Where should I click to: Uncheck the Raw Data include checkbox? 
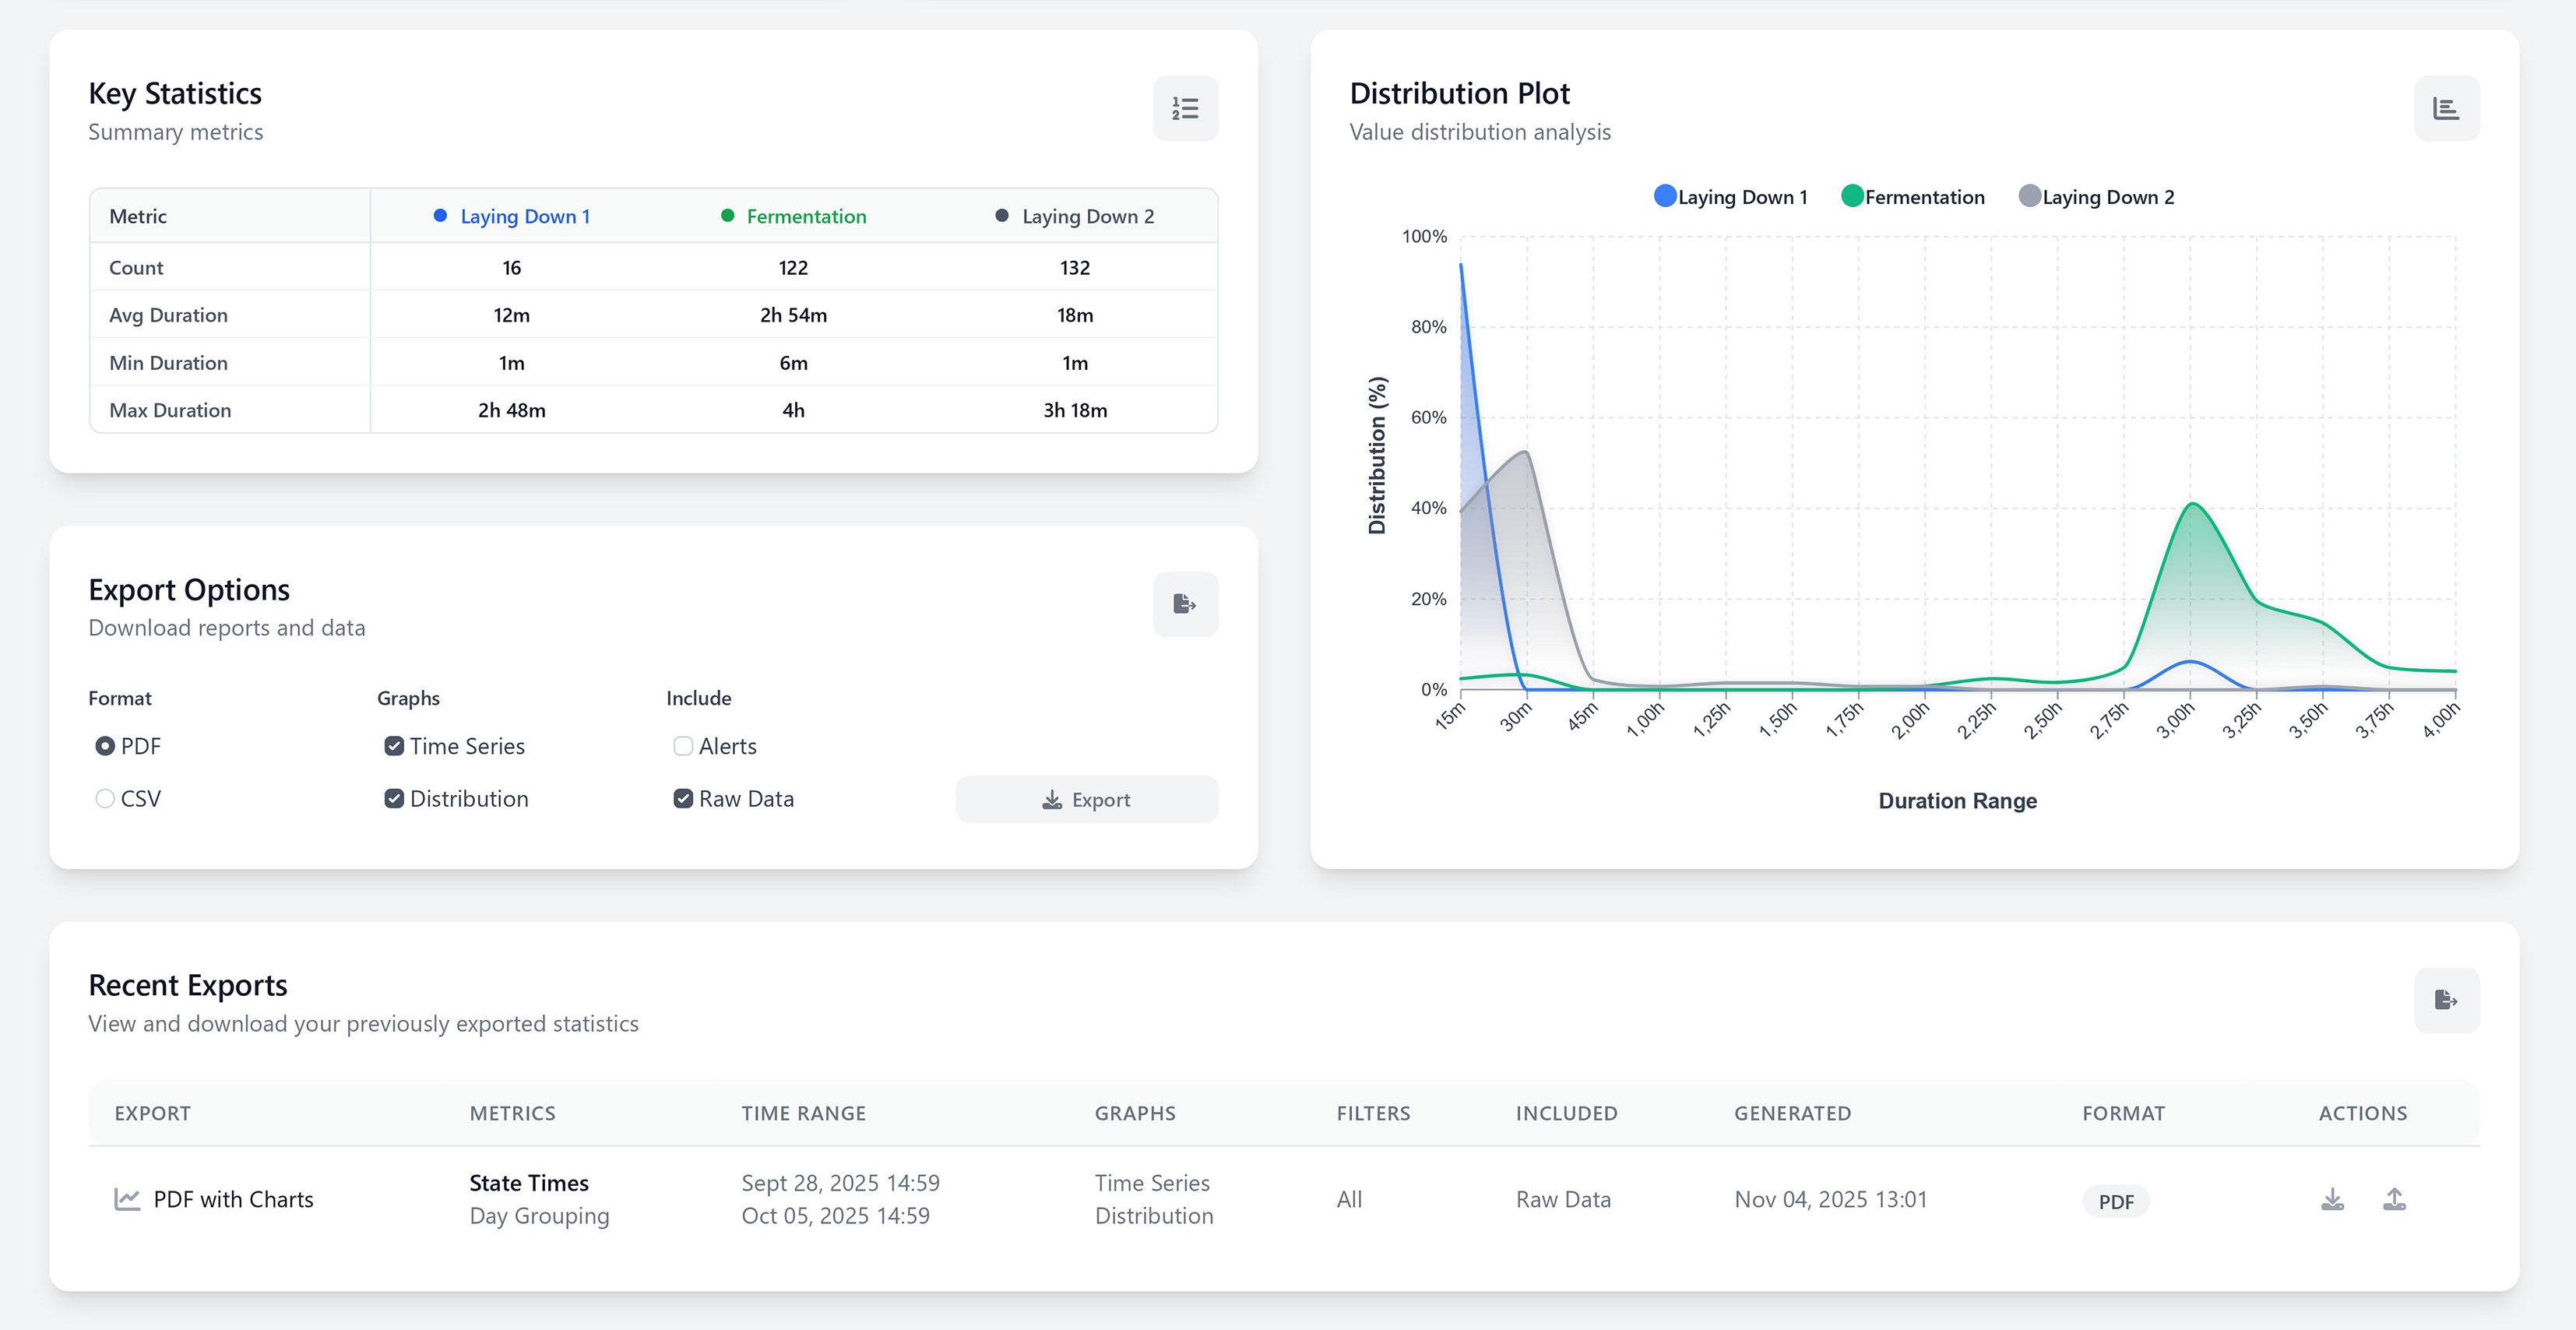coord(683,799)
